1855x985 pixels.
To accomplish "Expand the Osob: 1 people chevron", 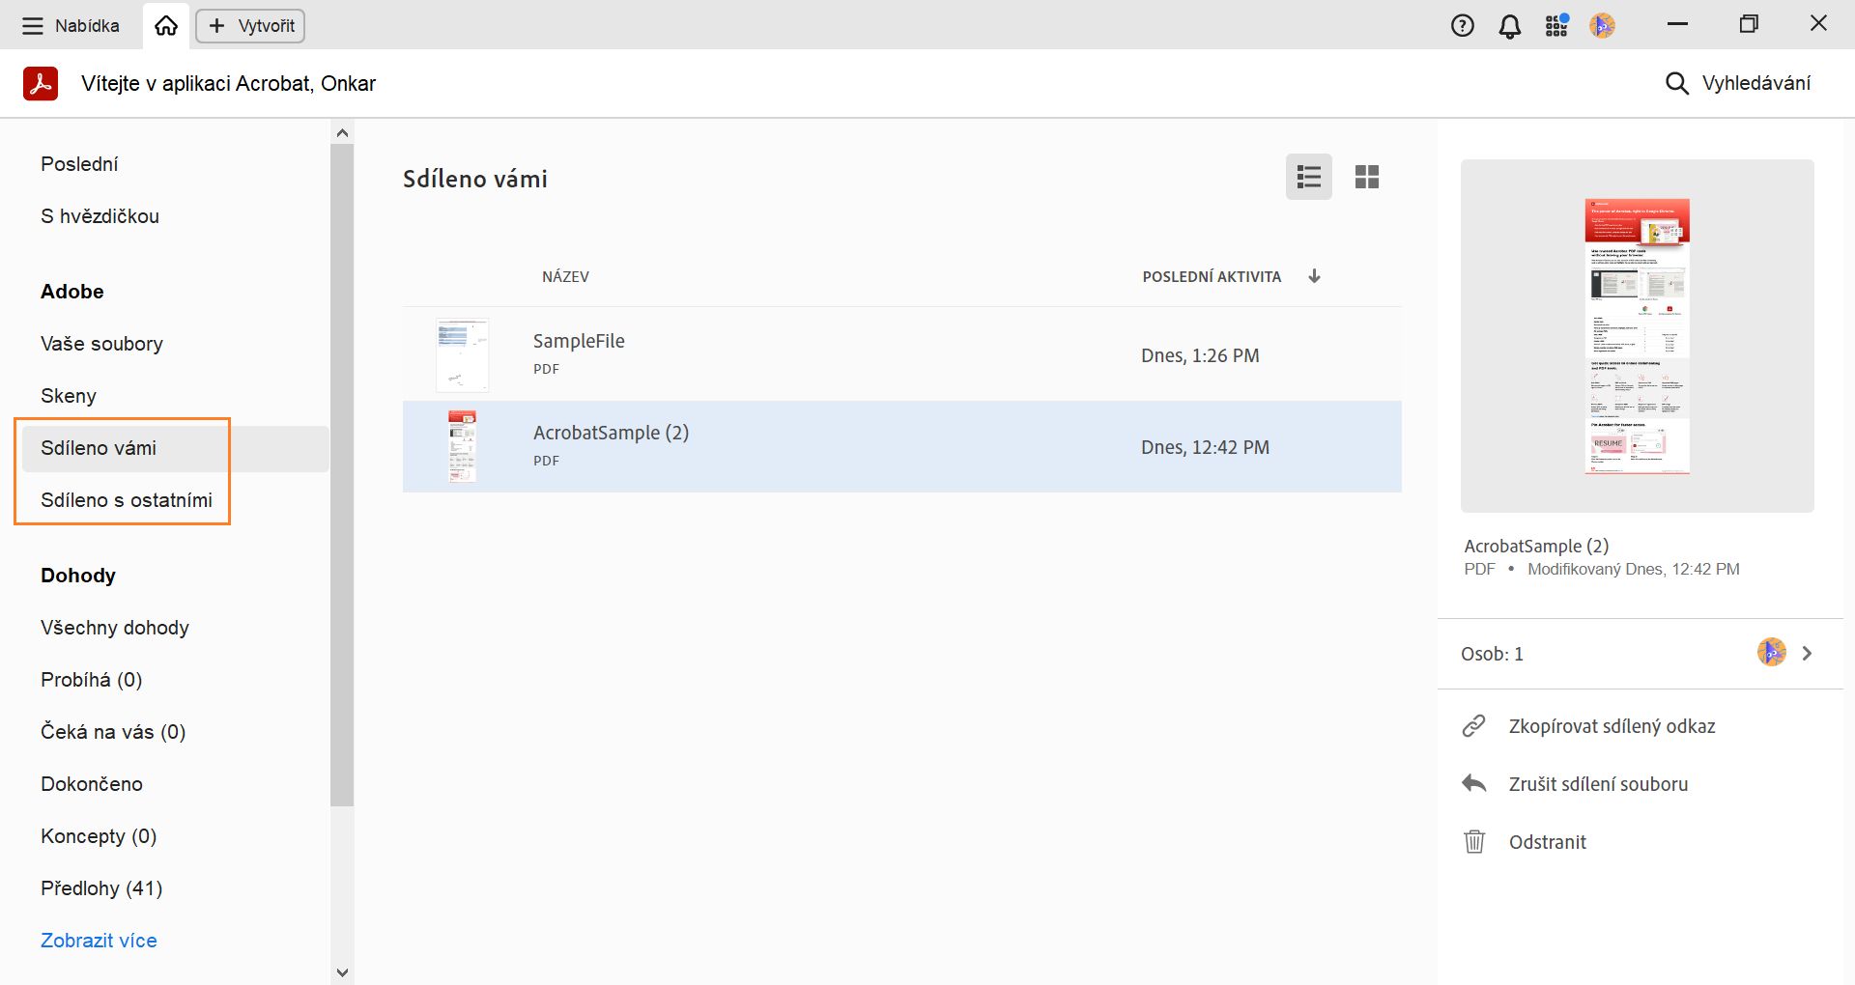I will click(1807, 654).
